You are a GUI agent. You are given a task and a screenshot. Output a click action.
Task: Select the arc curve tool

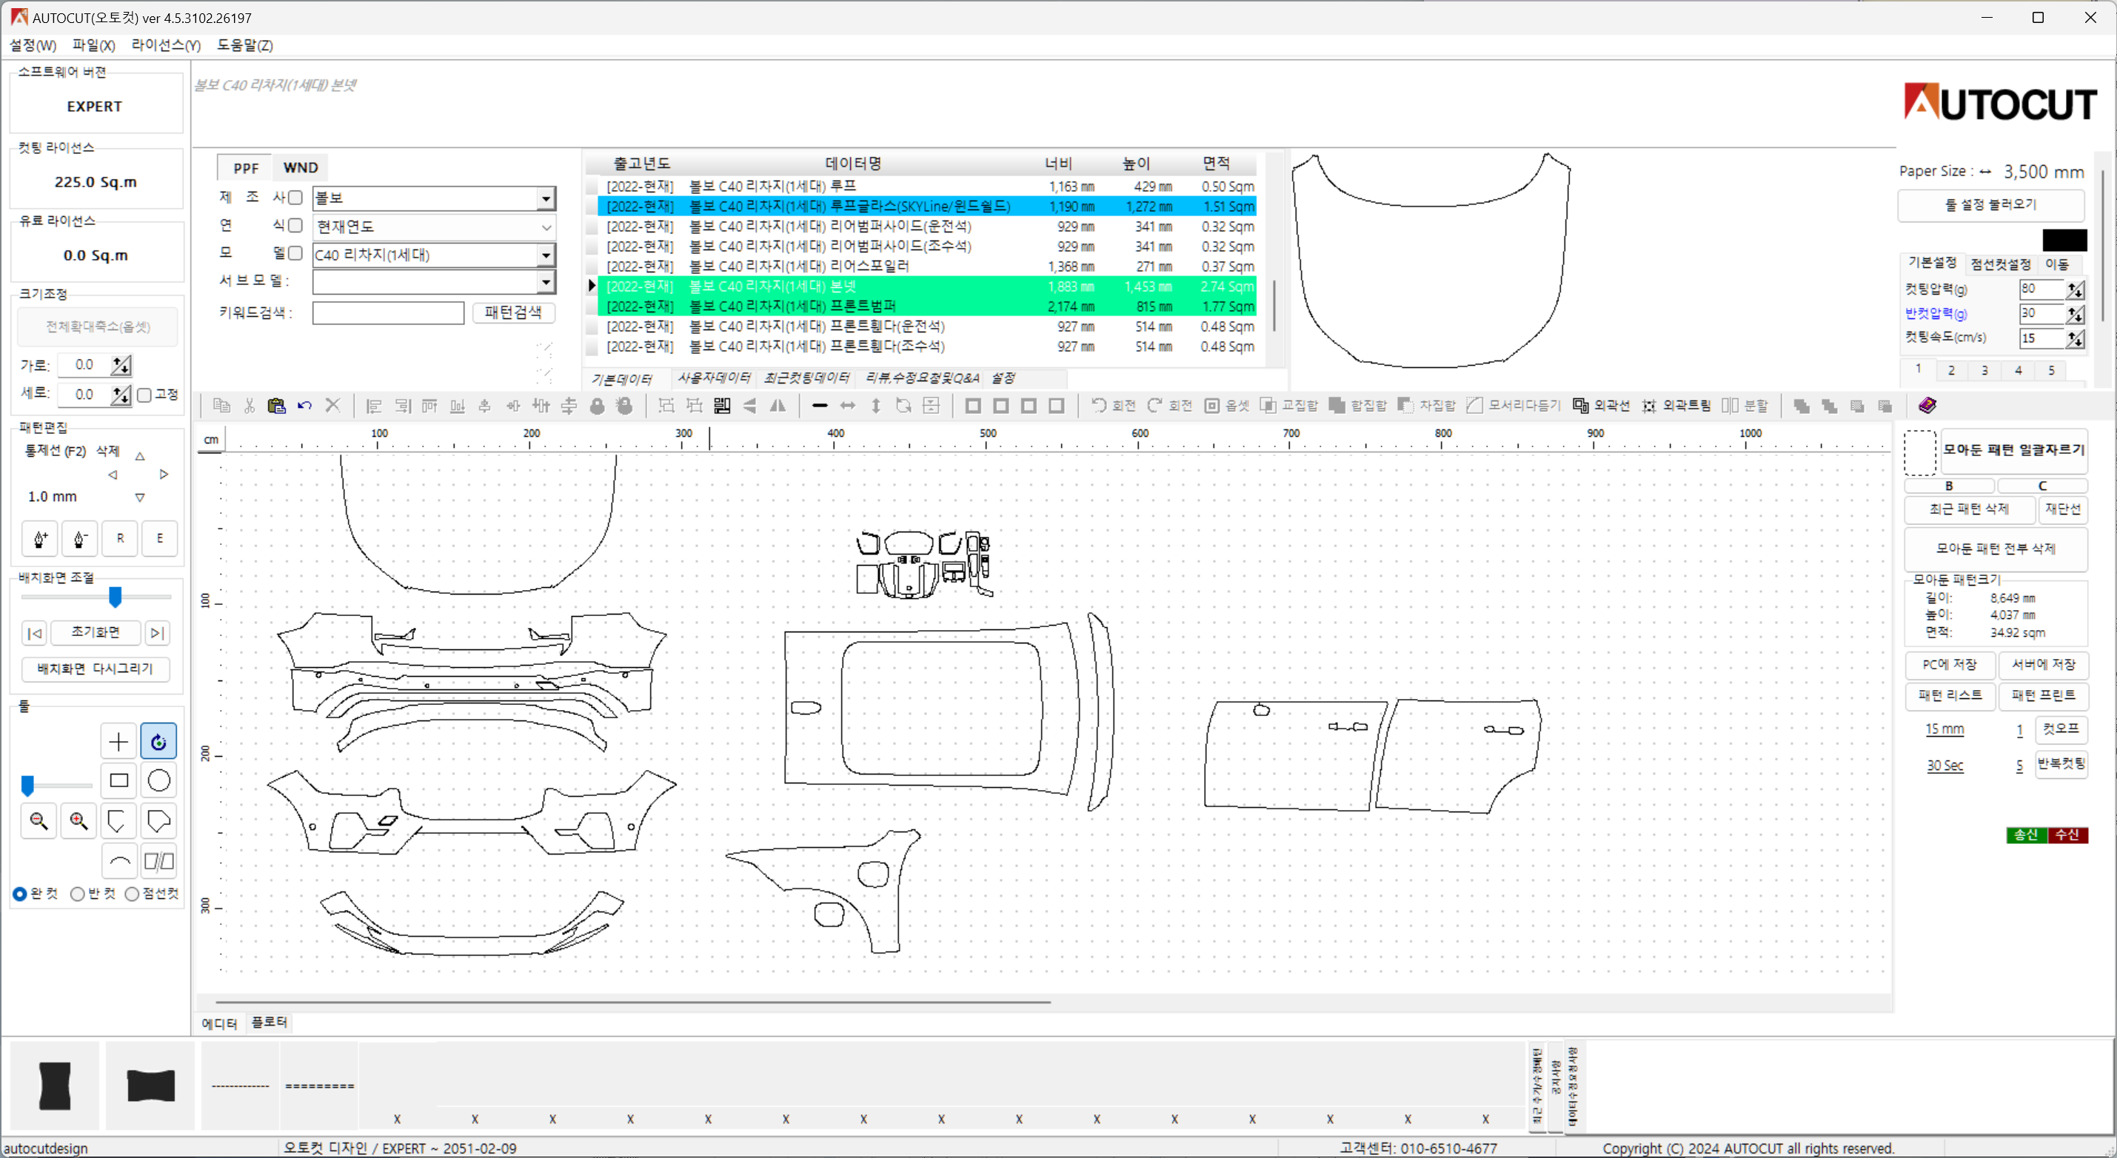[118, 861]
